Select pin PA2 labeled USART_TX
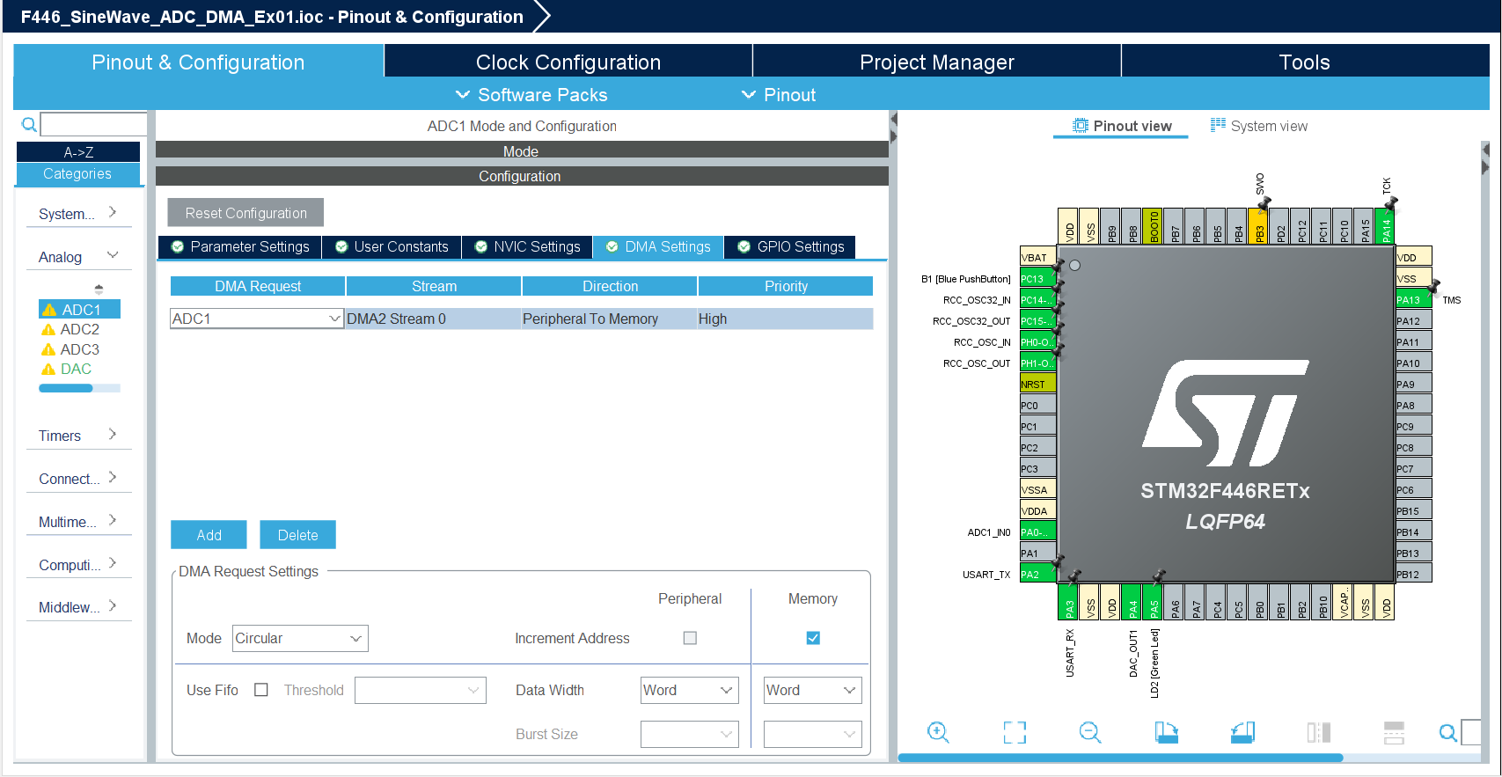1502x777 pixels. click(x=1037, y=574)
